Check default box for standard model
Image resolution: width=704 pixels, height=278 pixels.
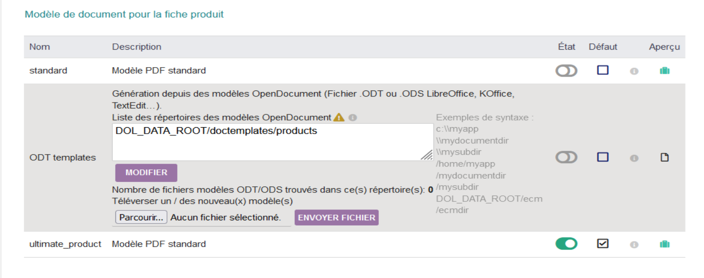(603, 70)
